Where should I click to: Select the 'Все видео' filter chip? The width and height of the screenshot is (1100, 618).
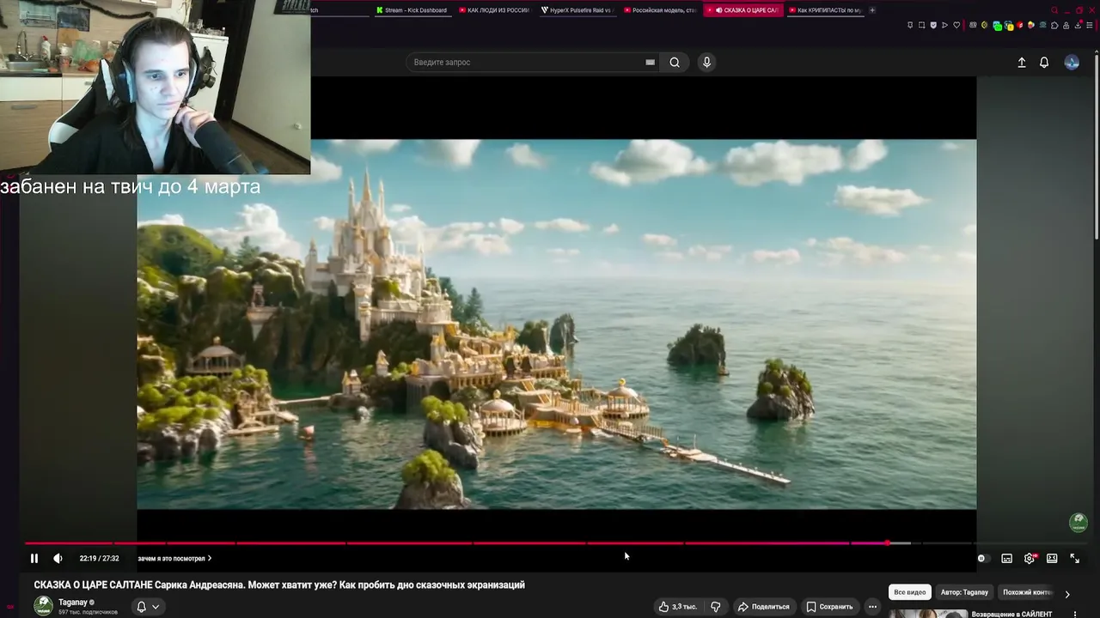tap(910, 592)
